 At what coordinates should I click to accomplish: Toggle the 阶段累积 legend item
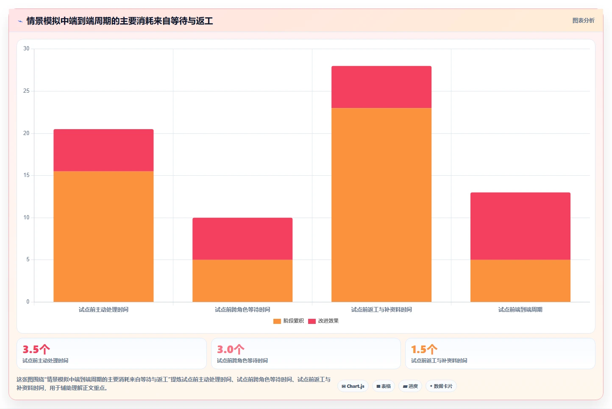tap(289, 321)
